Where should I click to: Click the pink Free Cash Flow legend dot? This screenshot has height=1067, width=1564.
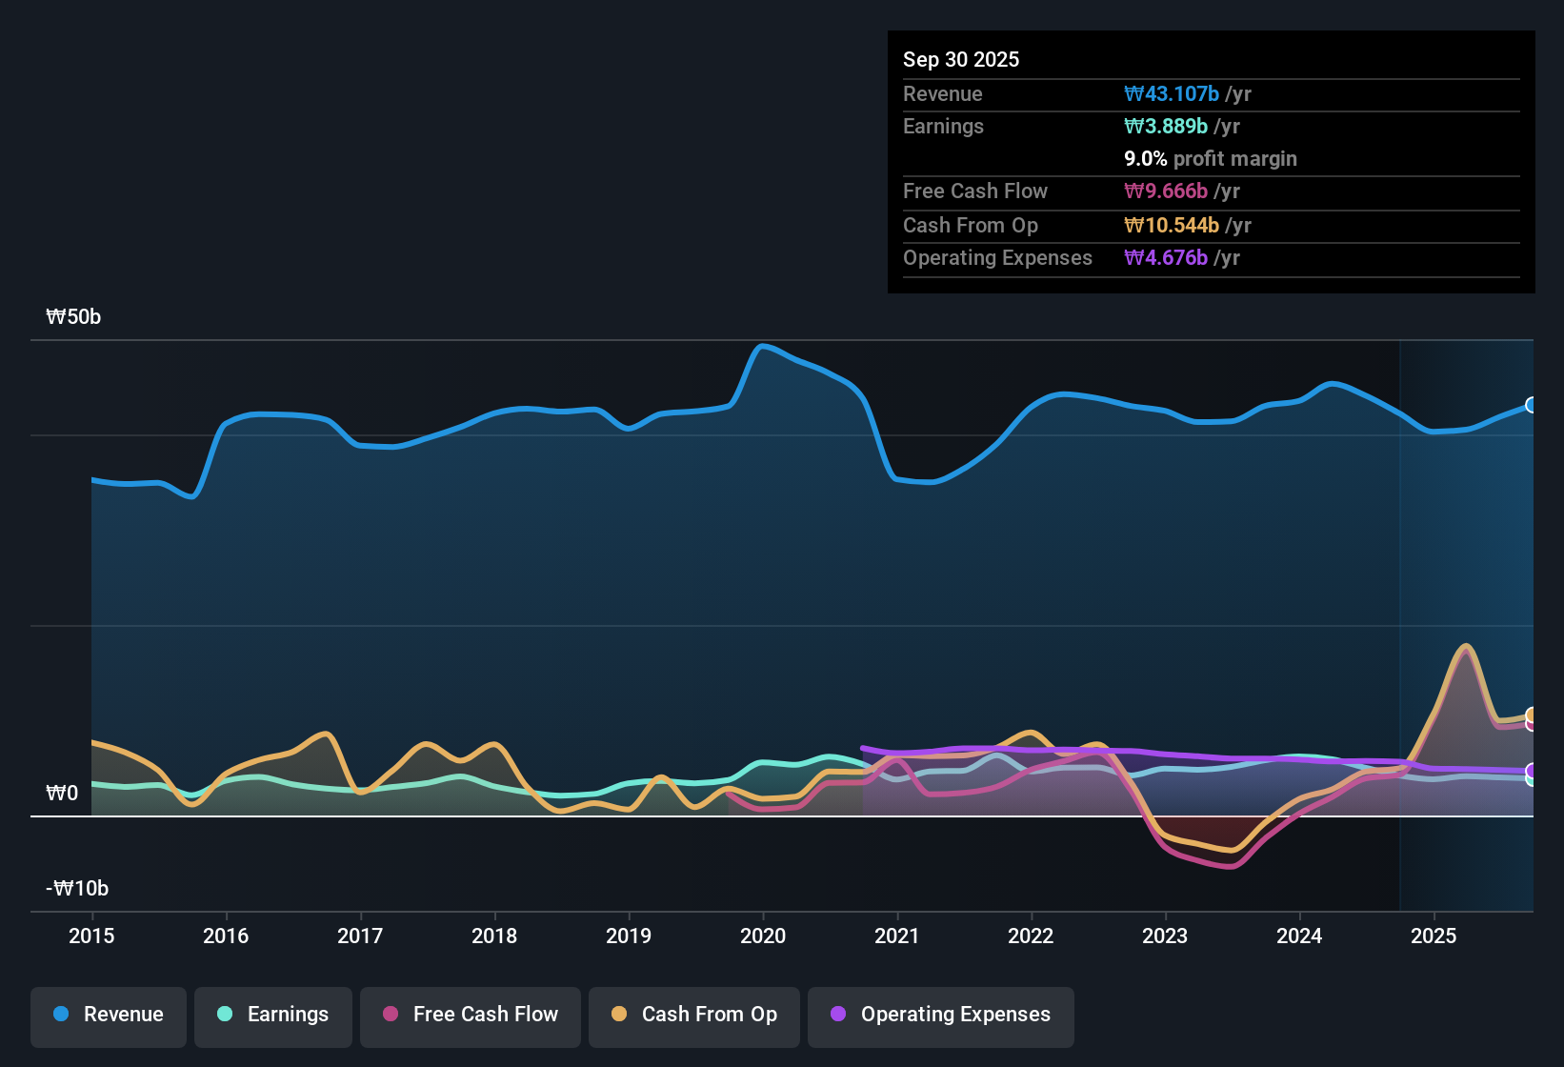point(391,1015)
